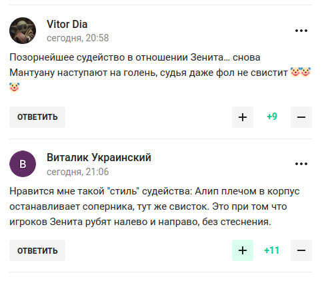Screen dimensions: 328x283
Task: Open the Виталик Украинский profile name
Action: pos(99,158)
